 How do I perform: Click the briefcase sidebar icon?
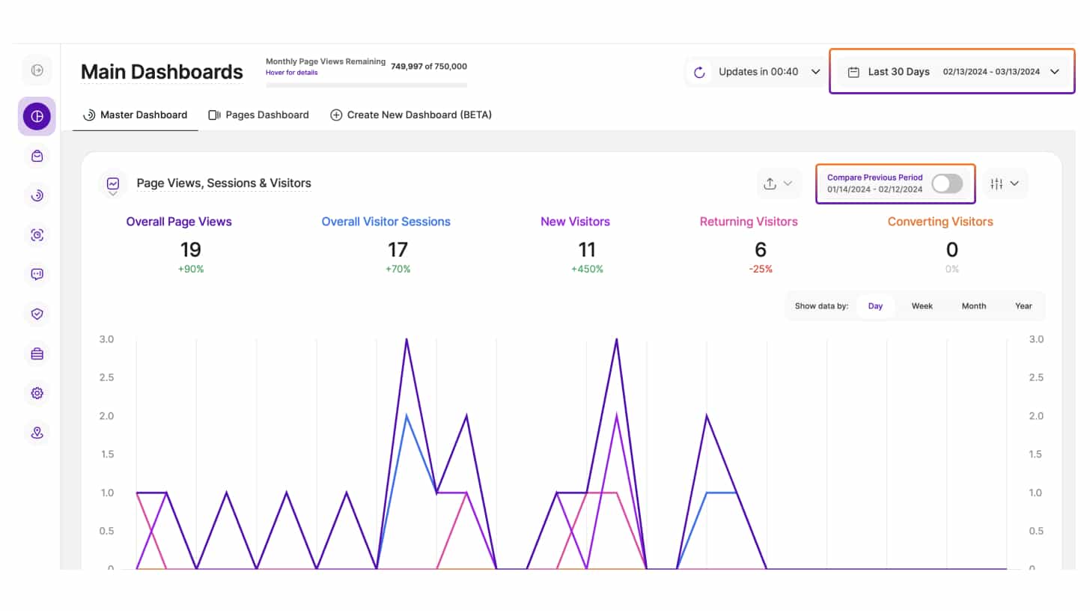[x=37, y=353]
